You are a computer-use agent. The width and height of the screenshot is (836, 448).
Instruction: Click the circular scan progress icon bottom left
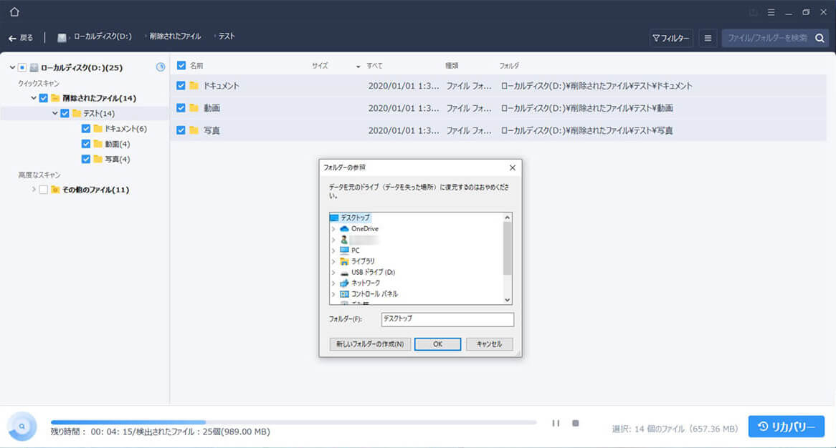22,426
